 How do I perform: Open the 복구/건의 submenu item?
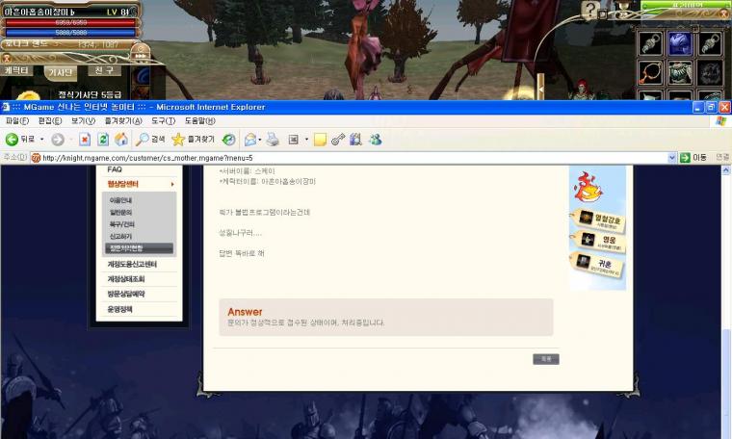click(x=122, y=224)
